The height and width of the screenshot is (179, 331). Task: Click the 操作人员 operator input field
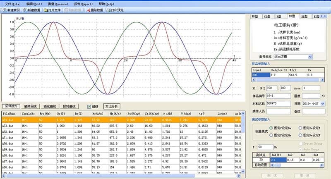pyautogui.click(x=278, y=111)
